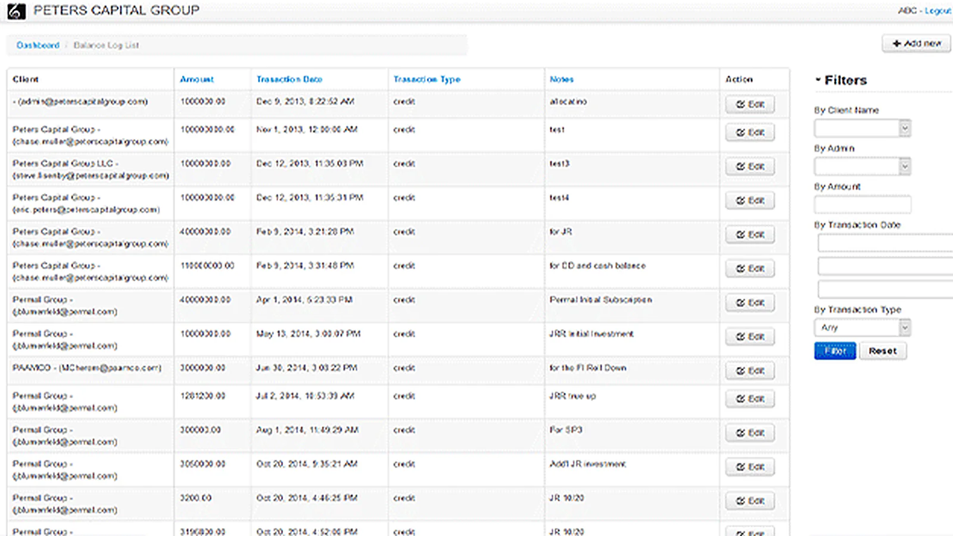Click the 'ABC' username text

pos(907,11)
